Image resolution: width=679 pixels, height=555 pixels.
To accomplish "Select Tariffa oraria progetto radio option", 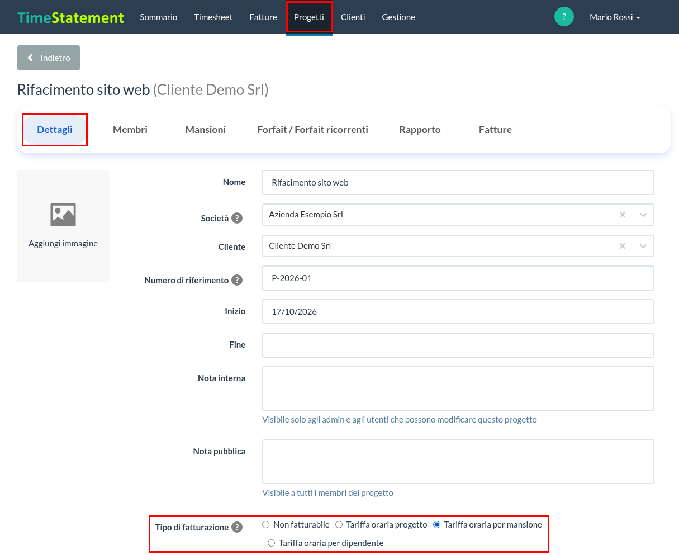I will tap(339, 525).
